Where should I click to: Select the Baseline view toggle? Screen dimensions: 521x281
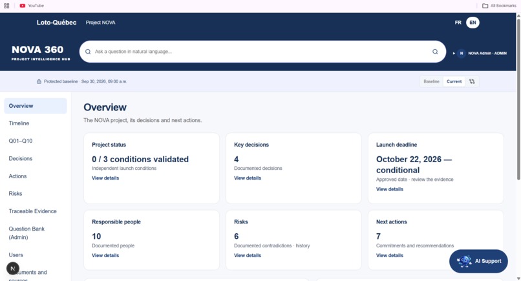coord(431,81)
